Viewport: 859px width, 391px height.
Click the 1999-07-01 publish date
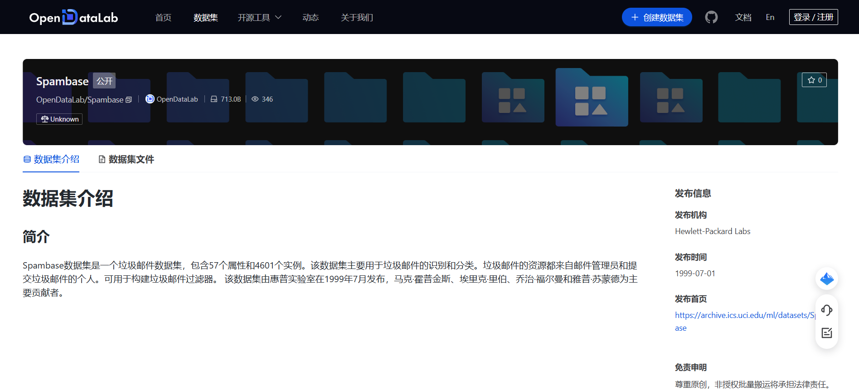click(x=695, y=274)
